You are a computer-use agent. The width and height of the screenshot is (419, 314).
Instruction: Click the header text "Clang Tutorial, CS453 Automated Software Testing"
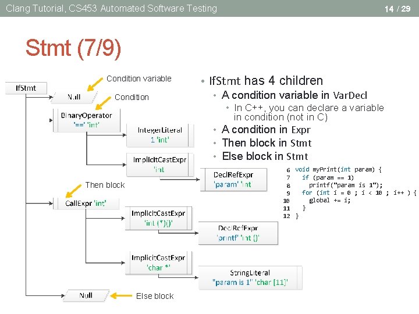tap(111, 9)
